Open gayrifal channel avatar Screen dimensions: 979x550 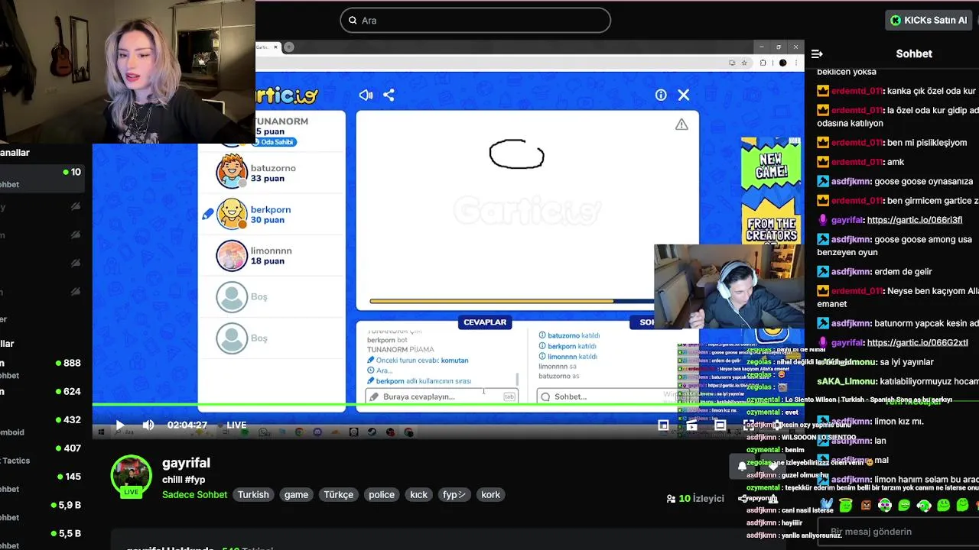132,476
